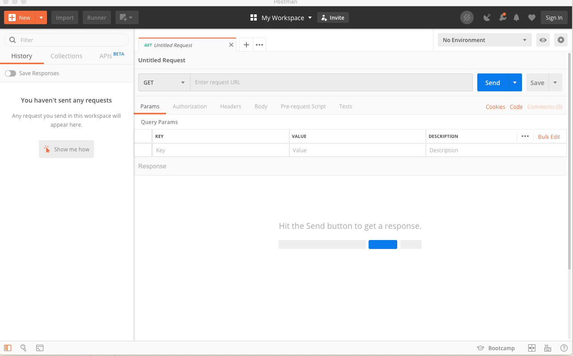Open the Postman console icon
This screenshot has height=356, width=573.
pyautogui.click(x=40, y=348)
